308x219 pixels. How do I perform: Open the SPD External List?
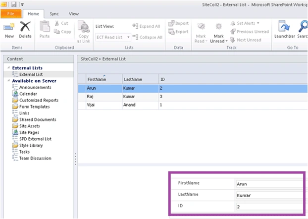[x=35, y=139]
